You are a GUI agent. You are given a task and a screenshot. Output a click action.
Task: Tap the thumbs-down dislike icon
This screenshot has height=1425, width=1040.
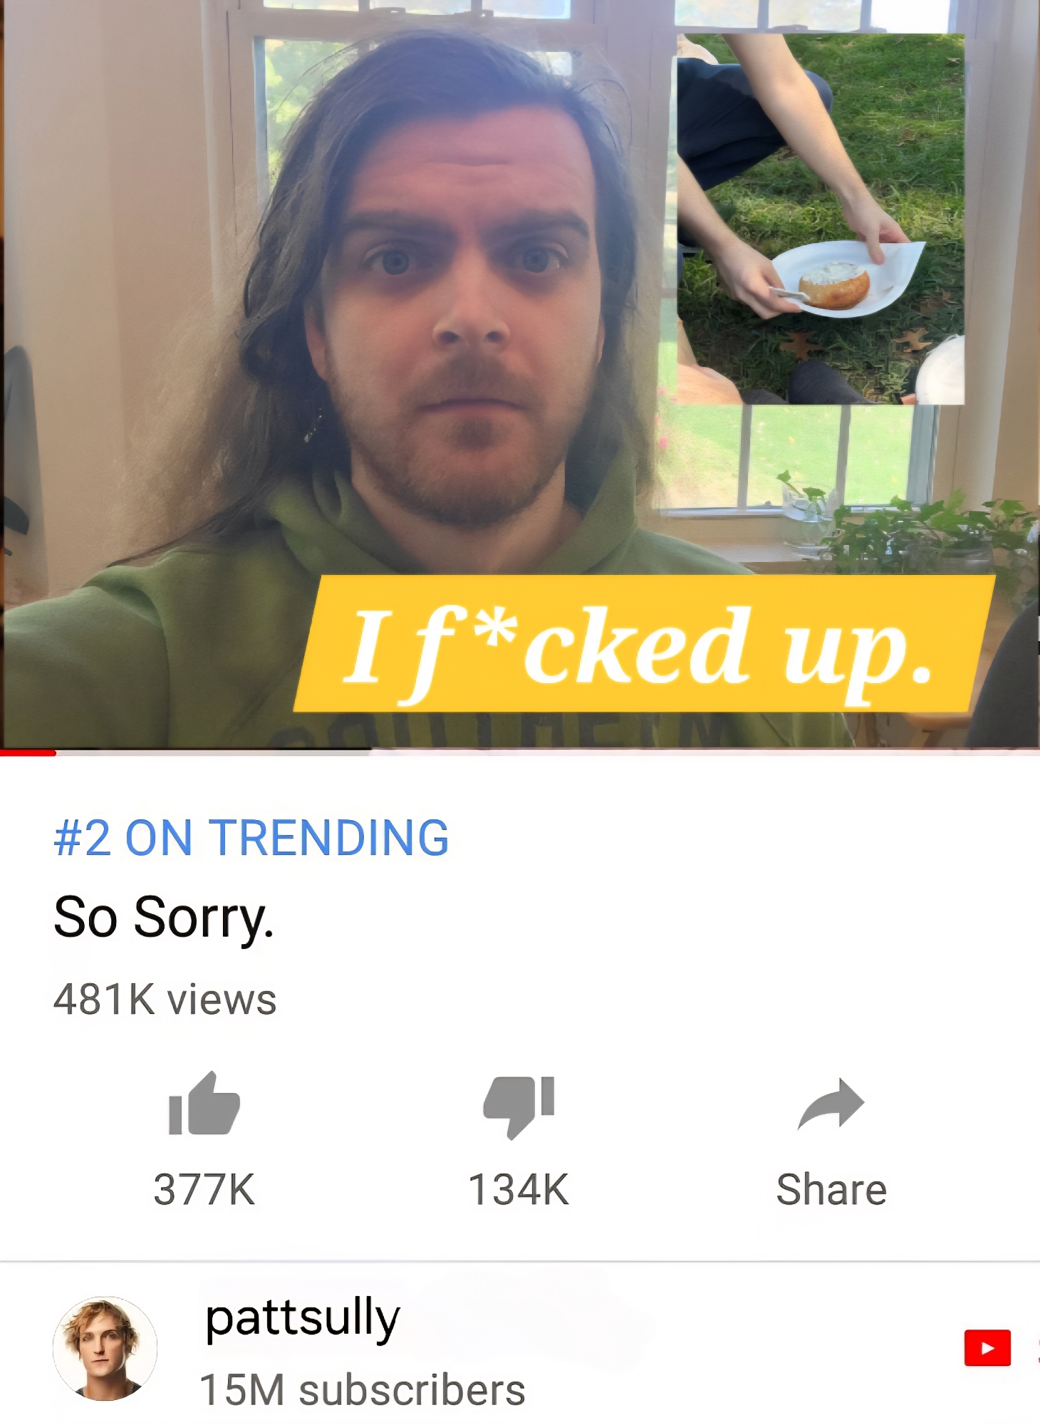pos(519,1107)
